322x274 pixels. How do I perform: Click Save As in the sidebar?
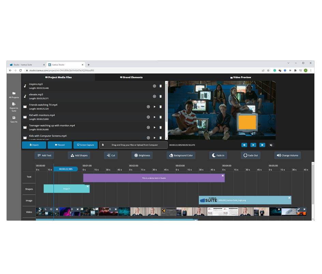point(14,119)
